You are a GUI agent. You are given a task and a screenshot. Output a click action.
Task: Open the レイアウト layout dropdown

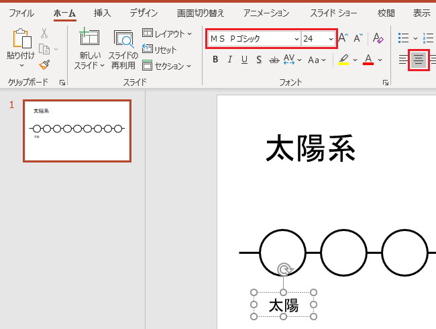pyautogui.click(x=167, y=34)
